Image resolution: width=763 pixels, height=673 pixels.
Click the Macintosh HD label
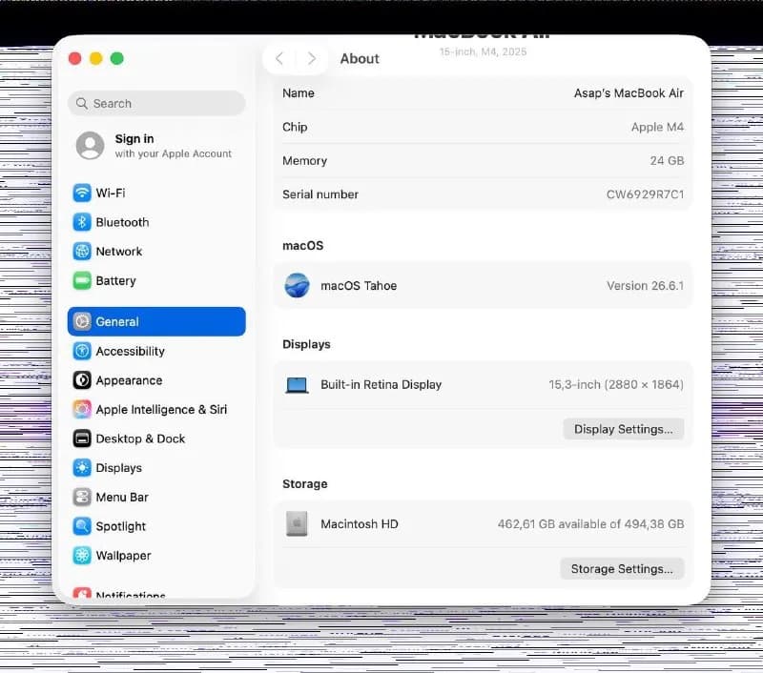360,523
